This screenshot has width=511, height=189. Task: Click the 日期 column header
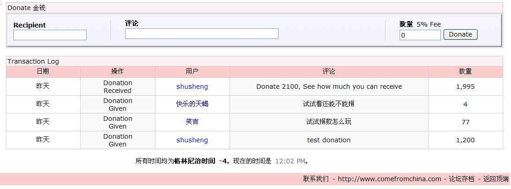click(43, 71)
